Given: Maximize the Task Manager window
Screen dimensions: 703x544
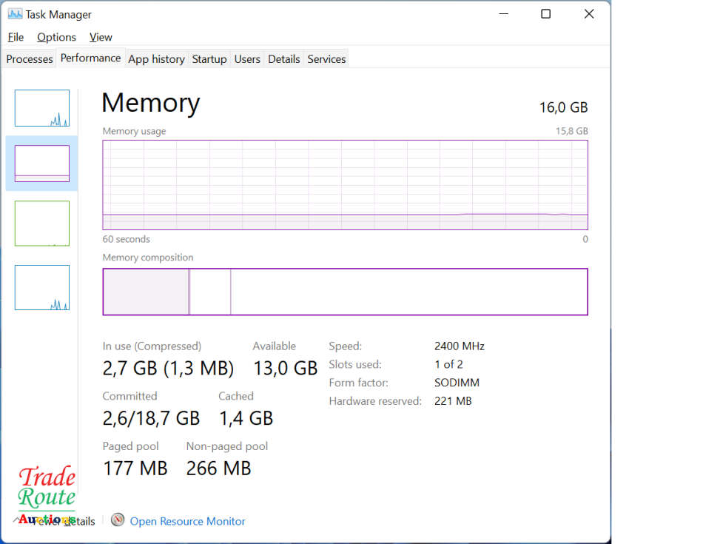Looking at the screenshot, I should pos(545,14).
